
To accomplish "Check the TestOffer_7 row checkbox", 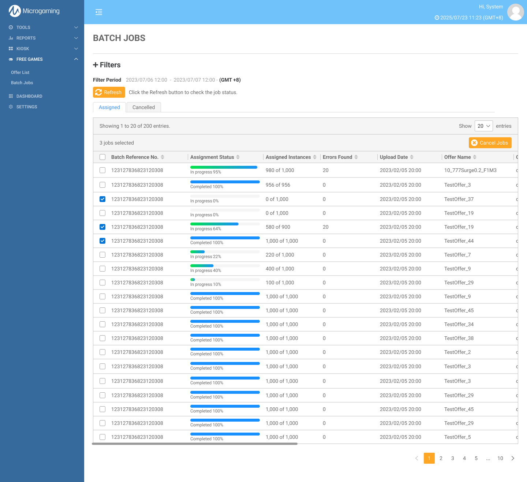I will click(102, 255).
